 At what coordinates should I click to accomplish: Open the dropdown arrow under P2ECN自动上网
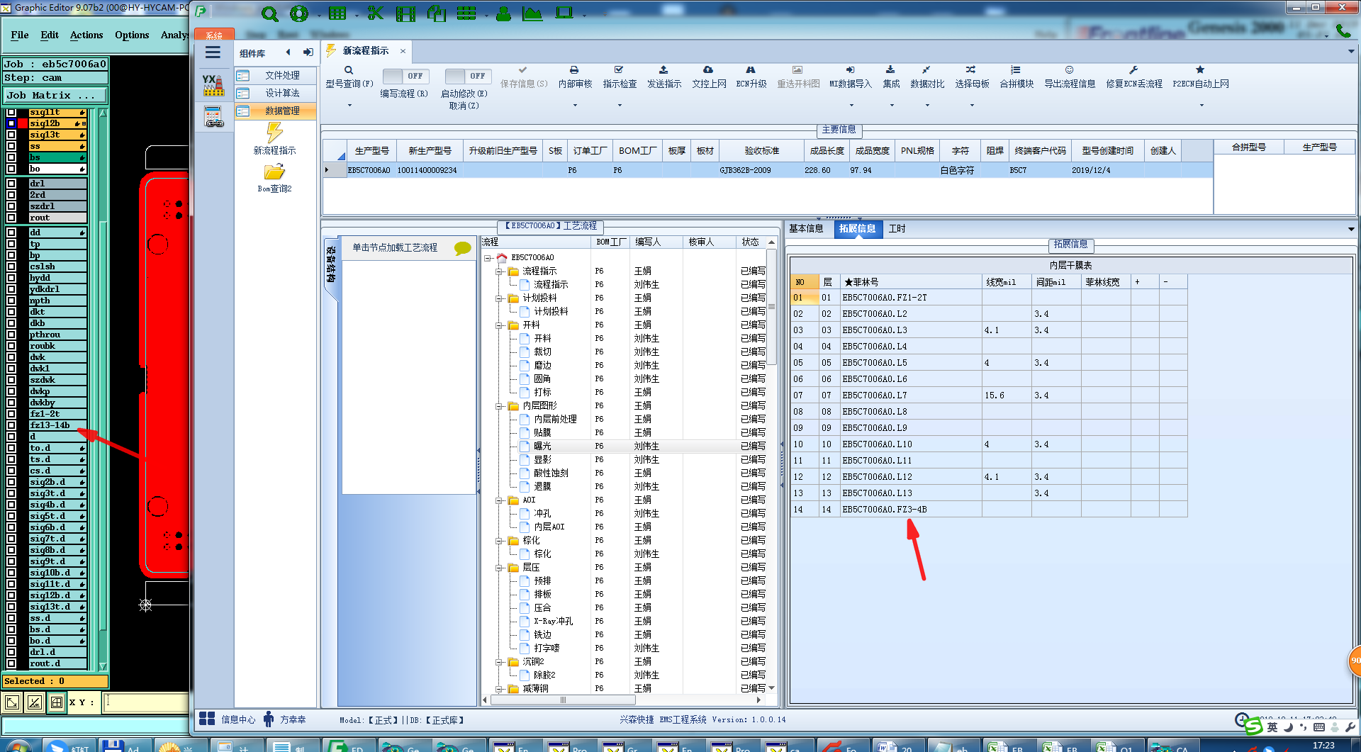pos(1201,106)
